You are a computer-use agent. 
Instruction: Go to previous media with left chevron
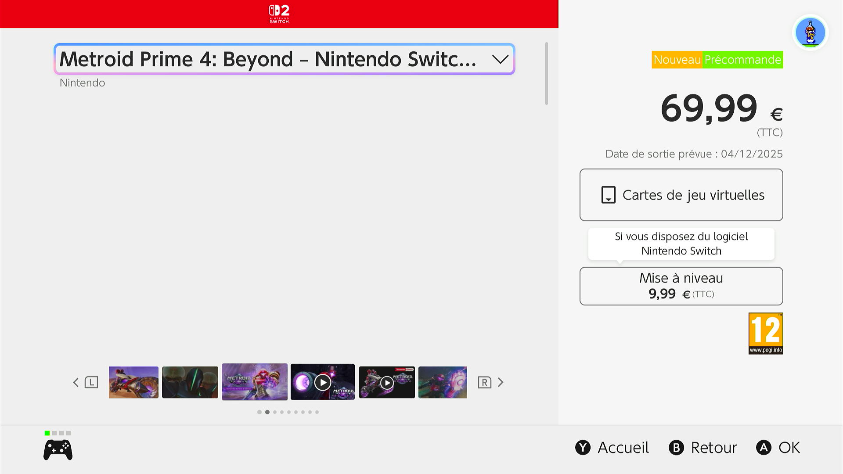point(76,382)
